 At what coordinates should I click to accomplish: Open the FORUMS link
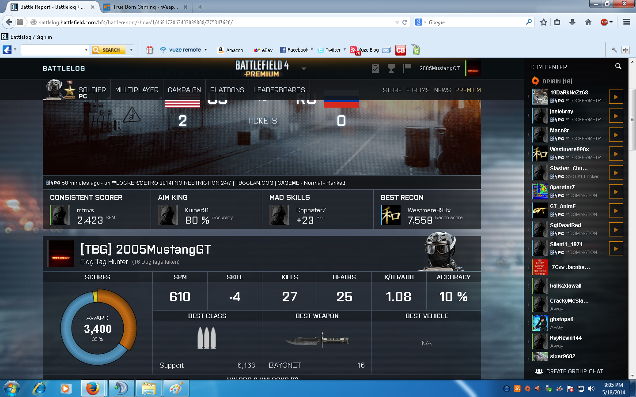pos(418,90)
